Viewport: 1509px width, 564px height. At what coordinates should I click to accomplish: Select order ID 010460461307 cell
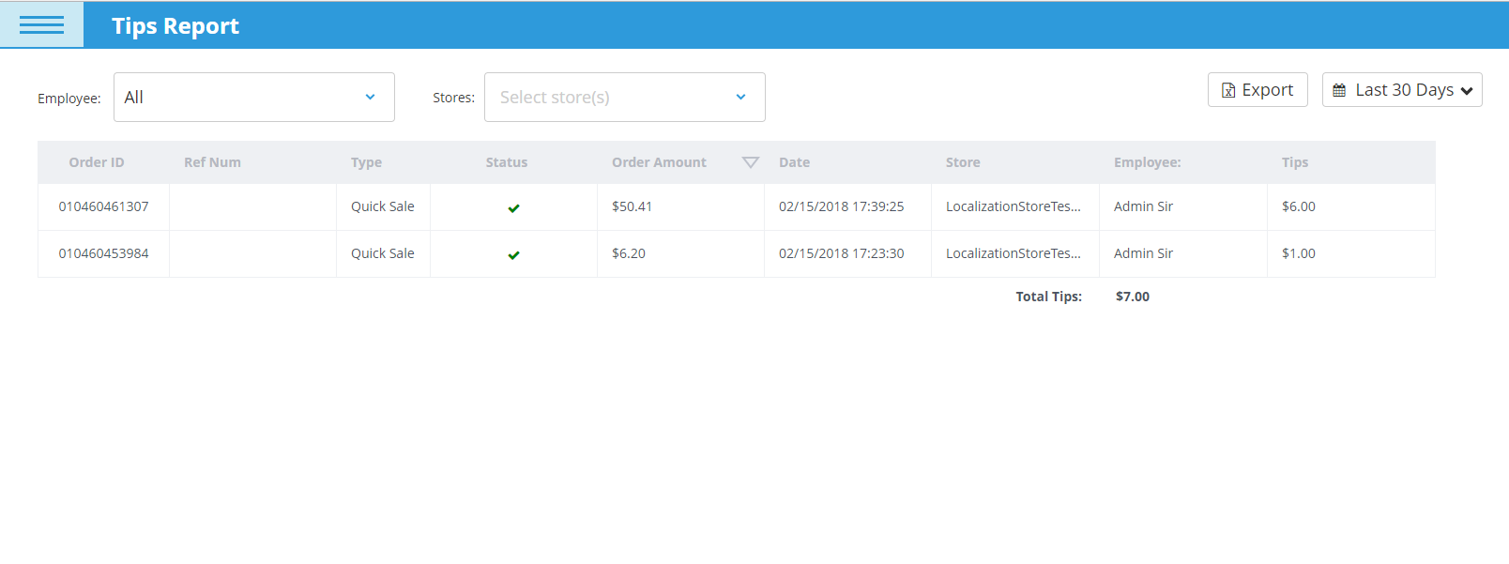point(103,206)
